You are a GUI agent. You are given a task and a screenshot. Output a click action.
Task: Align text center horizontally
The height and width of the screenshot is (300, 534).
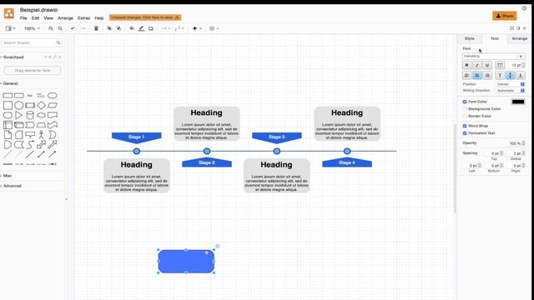click(477, 75)
